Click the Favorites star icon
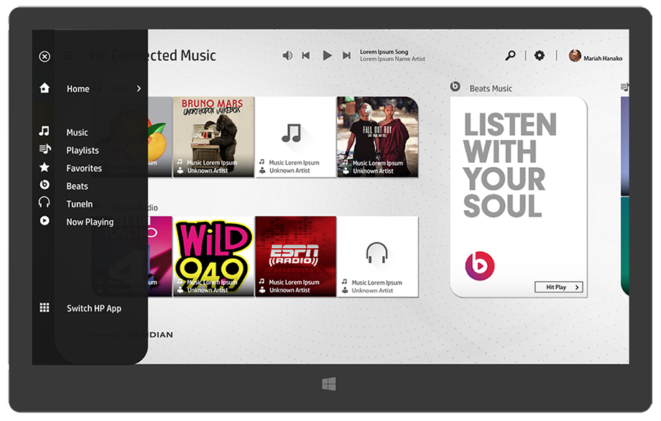The image size is (661, 421). (x=45, y=167)
